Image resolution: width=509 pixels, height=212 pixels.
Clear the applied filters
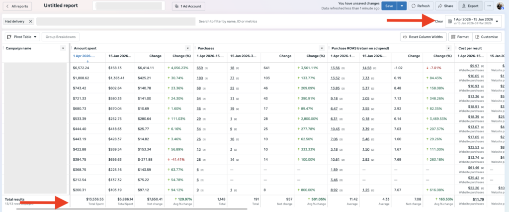(x=439, y=21)
